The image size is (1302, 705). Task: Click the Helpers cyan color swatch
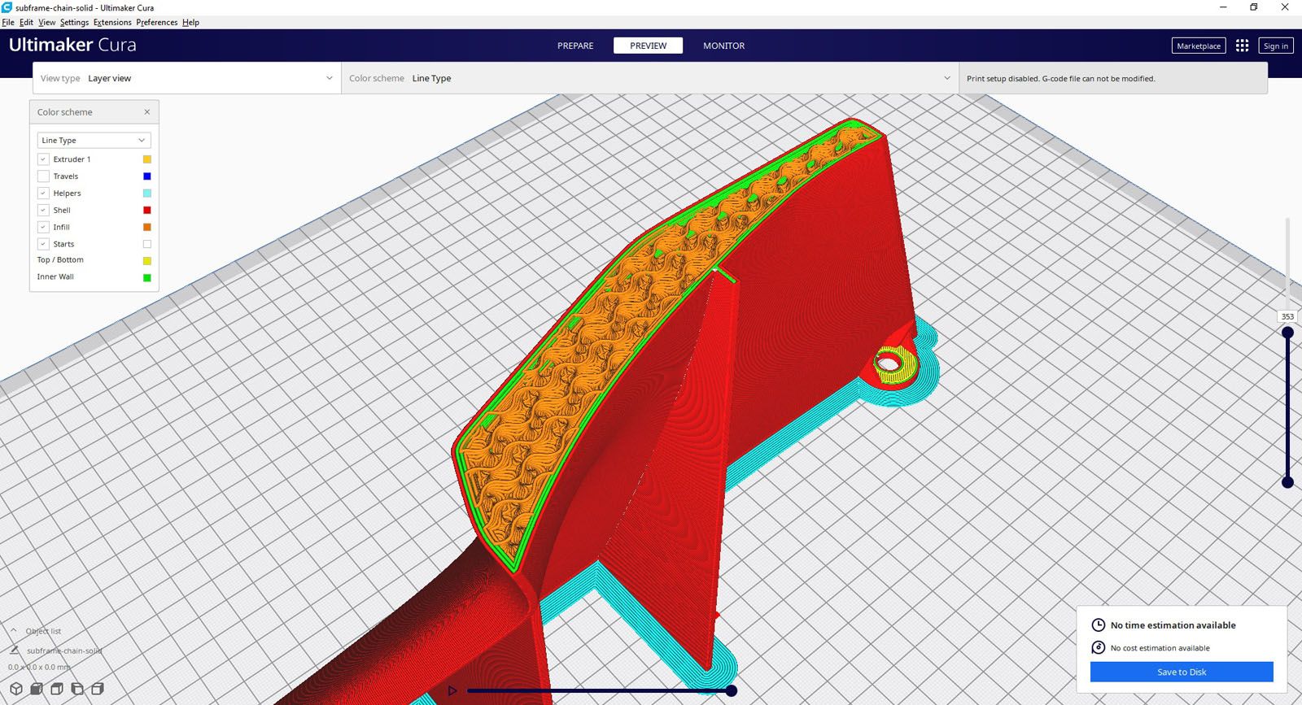[147, 194]
